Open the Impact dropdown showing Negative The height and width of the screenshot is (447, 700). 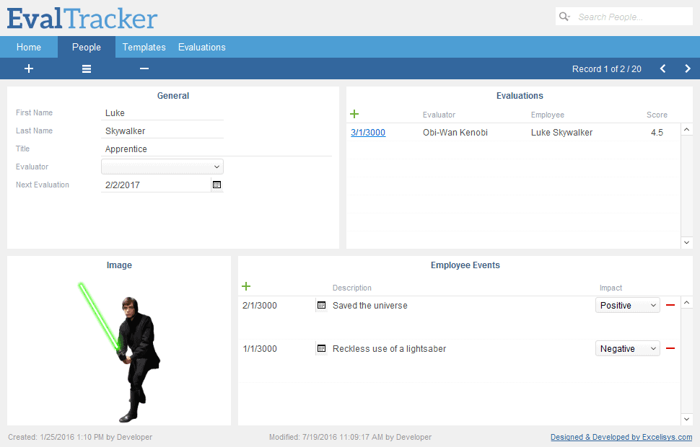pos(627,348)
